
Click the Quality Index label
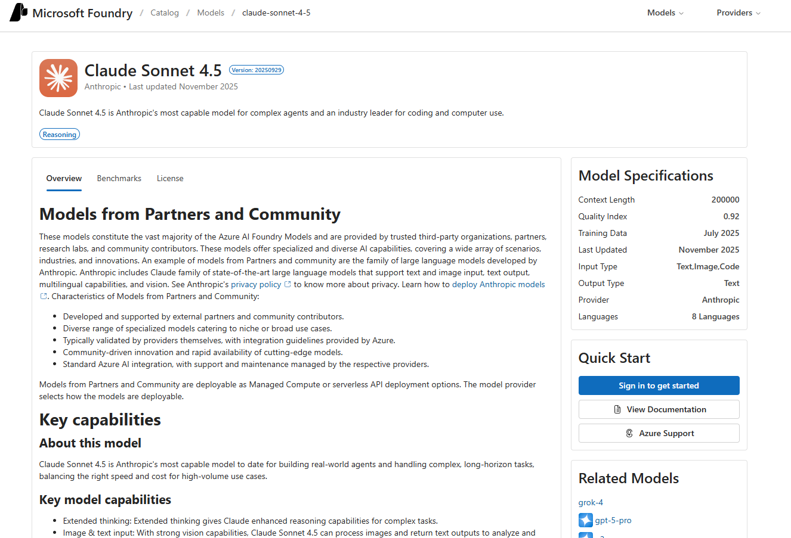[x=602, y=216]
